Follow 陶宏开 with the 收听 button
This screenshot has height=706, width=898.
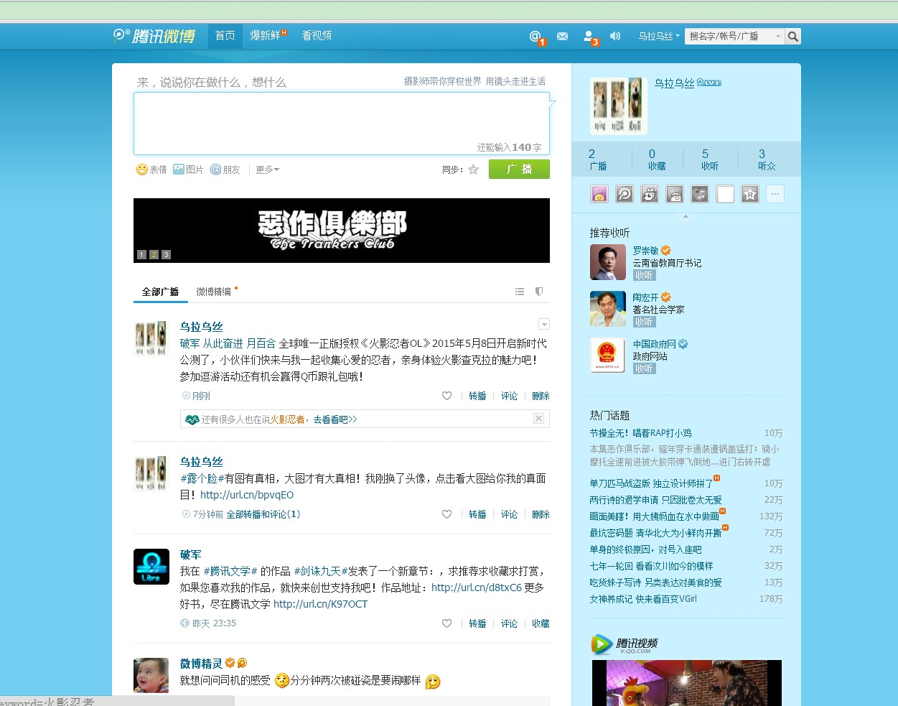tap(644, 322)
